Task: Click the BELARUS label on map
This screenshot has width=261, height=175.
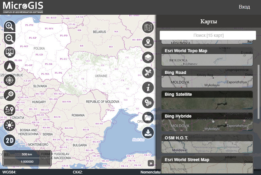Action: (x=99, y=32)
